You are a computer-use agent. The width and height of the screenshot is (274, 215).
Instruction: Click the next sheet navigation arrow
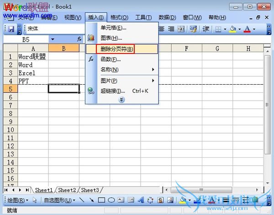(20, 190)
